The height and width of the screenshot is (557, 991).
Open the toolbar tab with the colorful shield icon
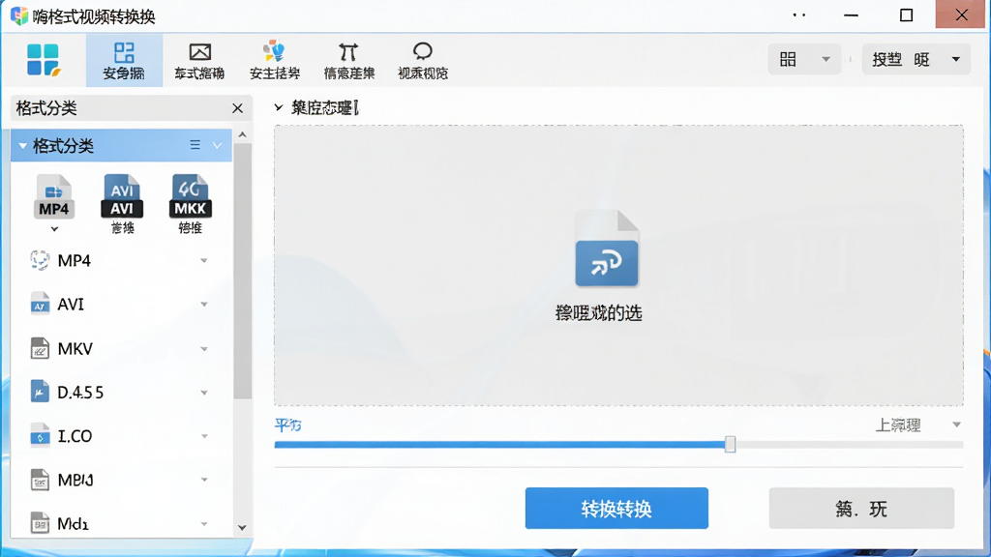pyautogui.click(x=274, y=61)
